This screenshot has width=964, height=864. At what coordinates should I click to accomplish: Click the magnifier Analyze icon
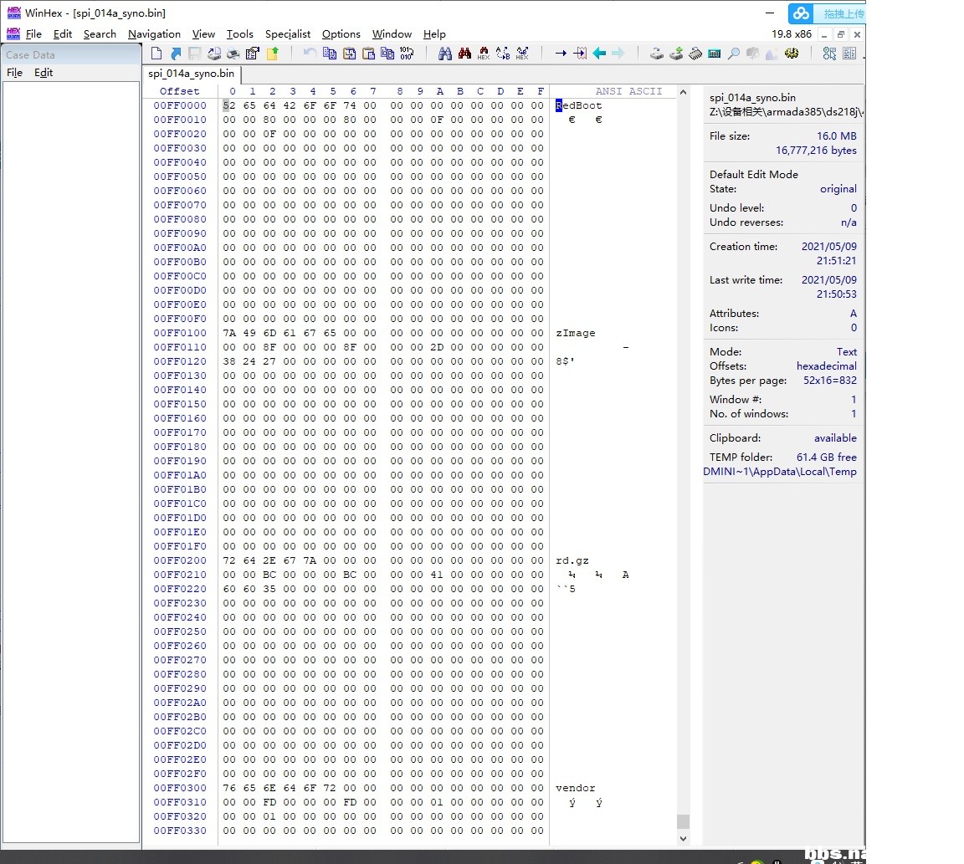(x=733, y=54)
